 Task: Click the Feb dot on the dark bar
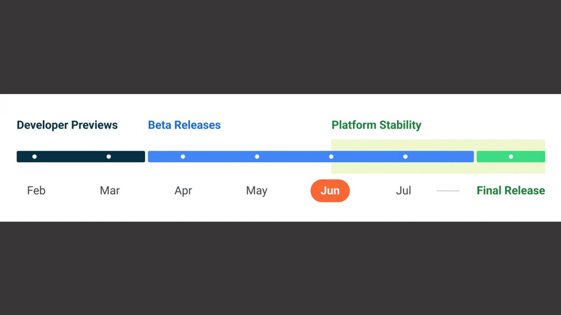tap(34, 157)
